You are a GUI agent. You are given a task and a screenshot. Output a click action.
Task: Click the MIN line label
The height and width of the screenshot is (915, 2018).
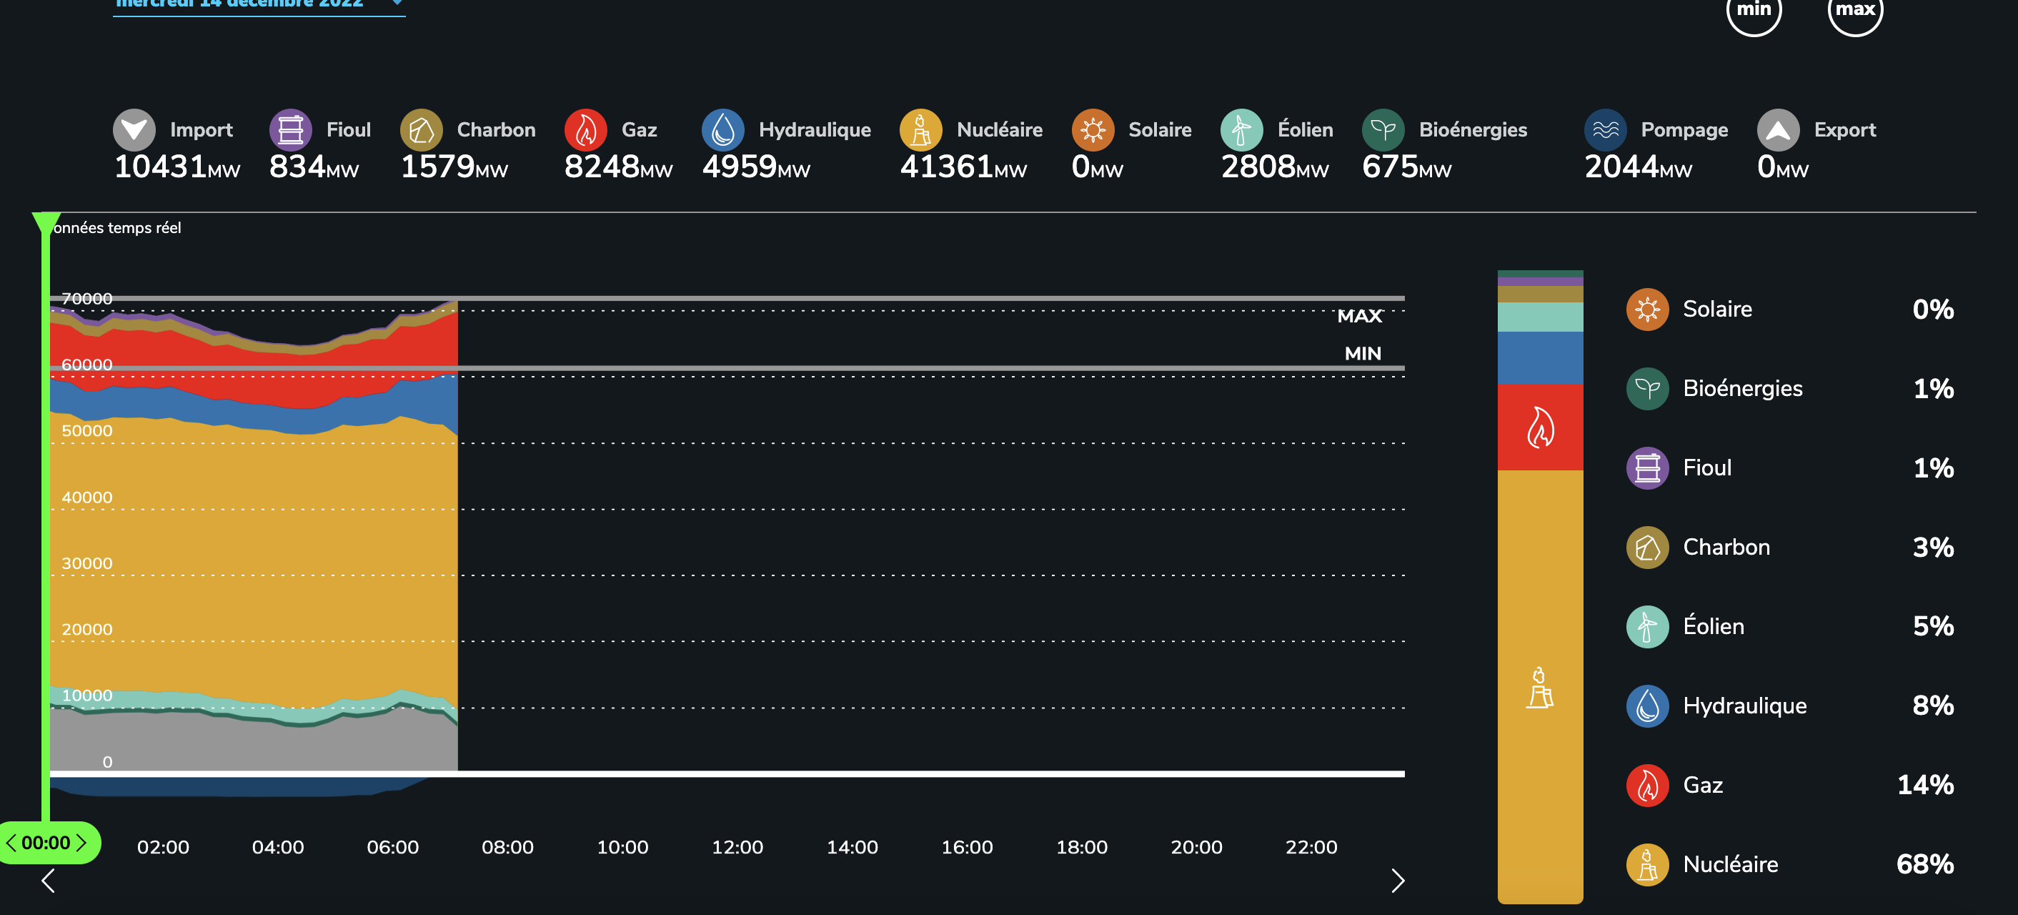pos(1362,353)
